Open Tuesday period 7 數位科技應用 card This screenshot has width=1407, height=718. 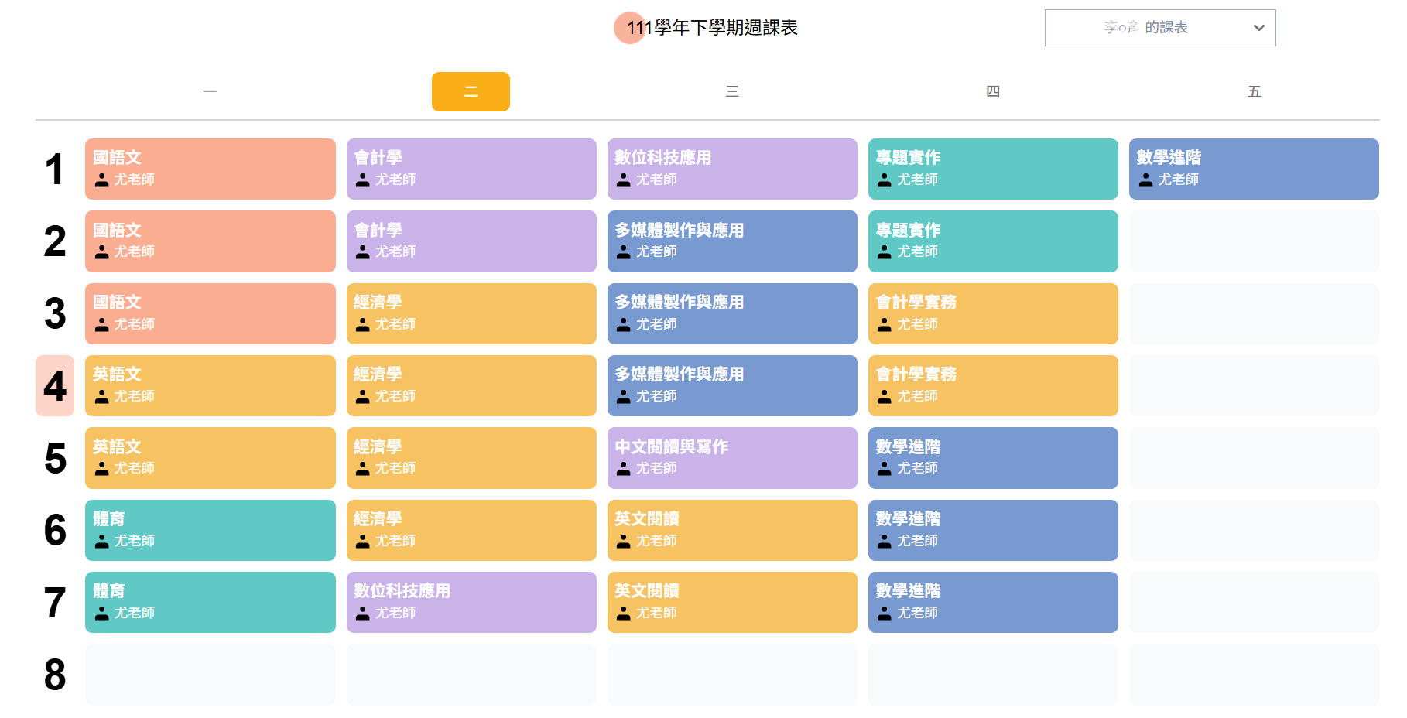coord(471,603)
